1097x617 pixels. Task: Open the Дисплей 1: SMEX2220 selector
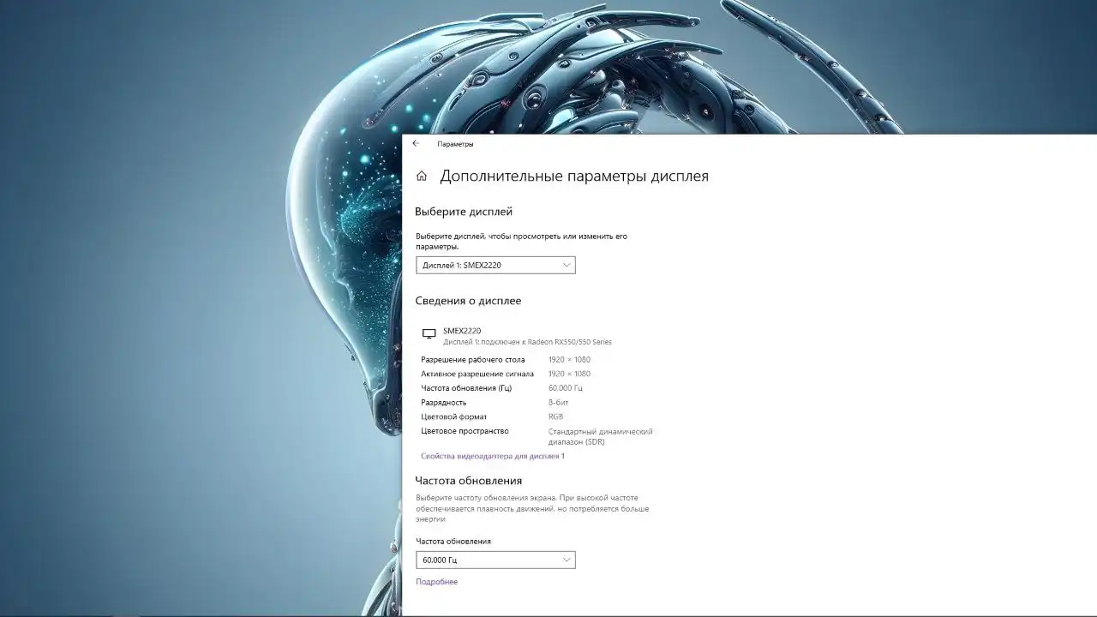(495, 265)
